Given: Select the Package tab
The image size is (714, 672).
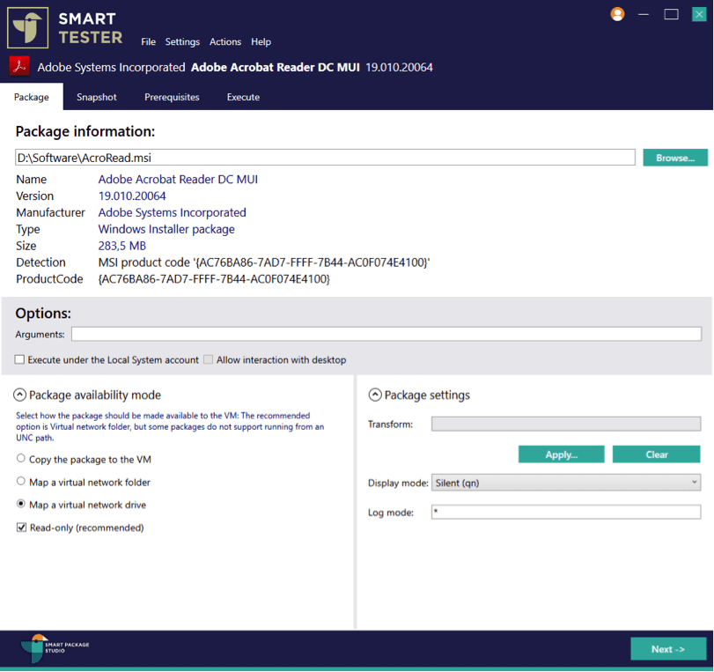Looking at the screenshot, I should 32,97.
